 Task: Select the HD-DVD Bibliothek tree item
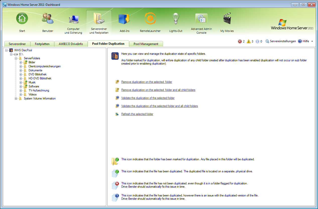(40, 78)
